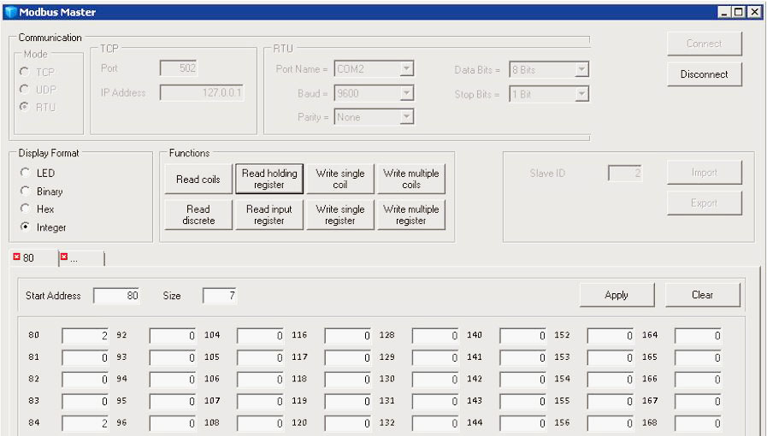Click register 156 value field

(611, 423)
